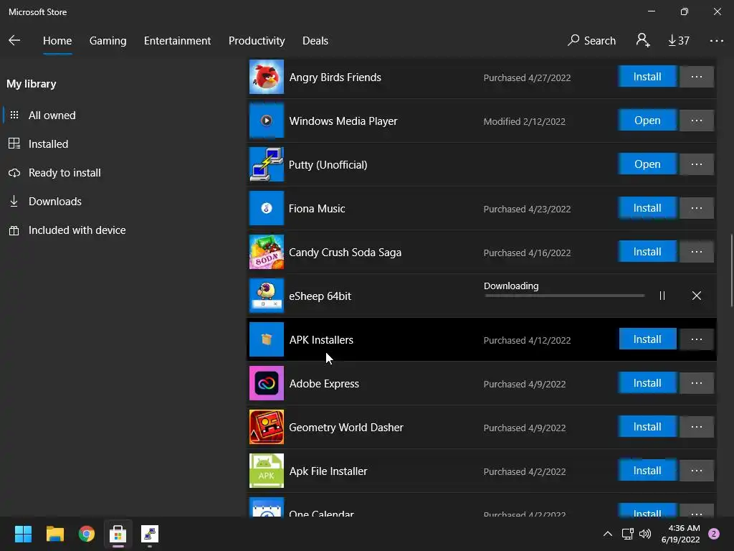The image size is (734, 551).
Task: Switch to the Gaming tab
Action: pyautogui.click(x=108, y=41)
